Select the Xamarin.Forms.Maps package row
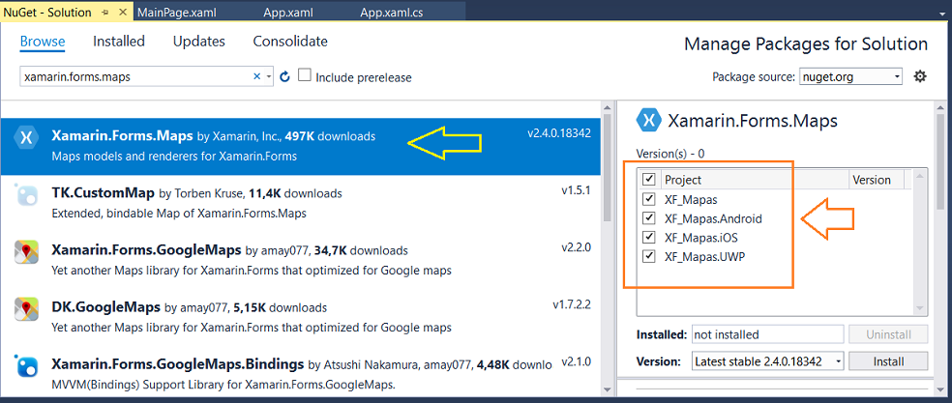Viewport: 952px width, 403px height. 302,146
